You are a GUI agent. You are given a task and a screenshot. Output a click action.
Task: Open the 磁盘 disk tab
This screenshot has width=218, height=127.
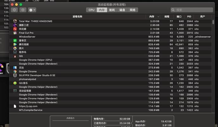[x=122, y=10]
